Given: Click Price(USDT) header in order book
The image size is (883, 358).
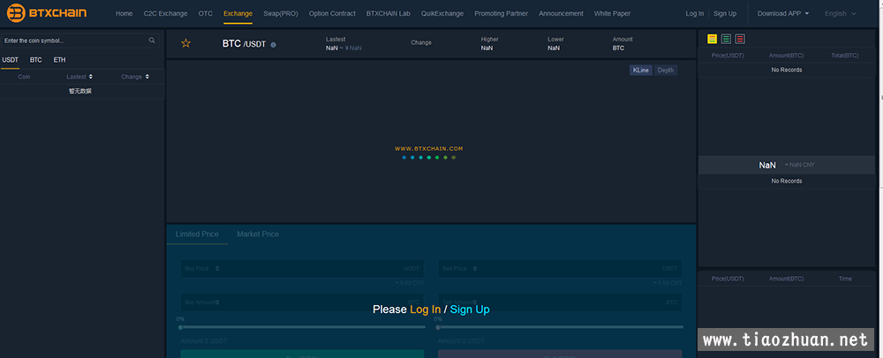Looking at the screenshot, I should [728, 56].
